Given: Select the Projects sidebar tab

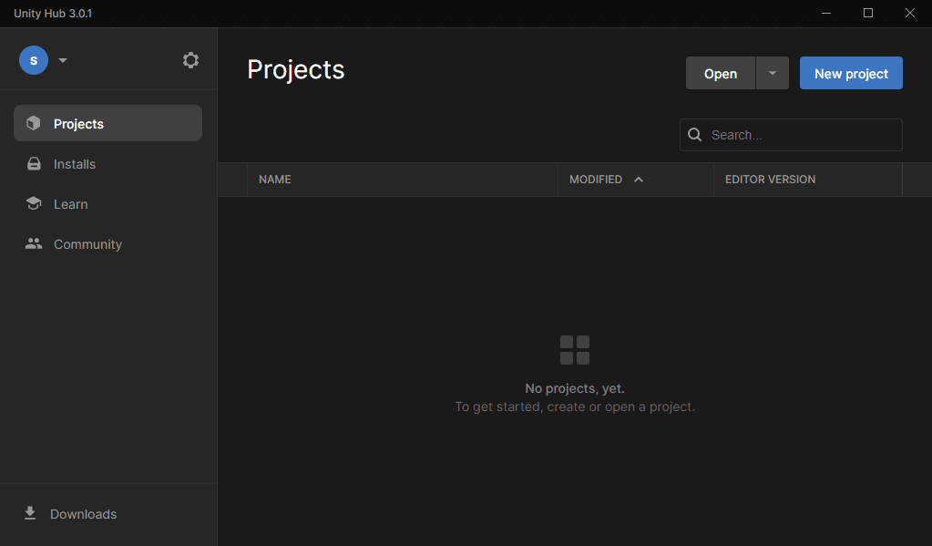Looking at the screenshot, I should point(108,123).
